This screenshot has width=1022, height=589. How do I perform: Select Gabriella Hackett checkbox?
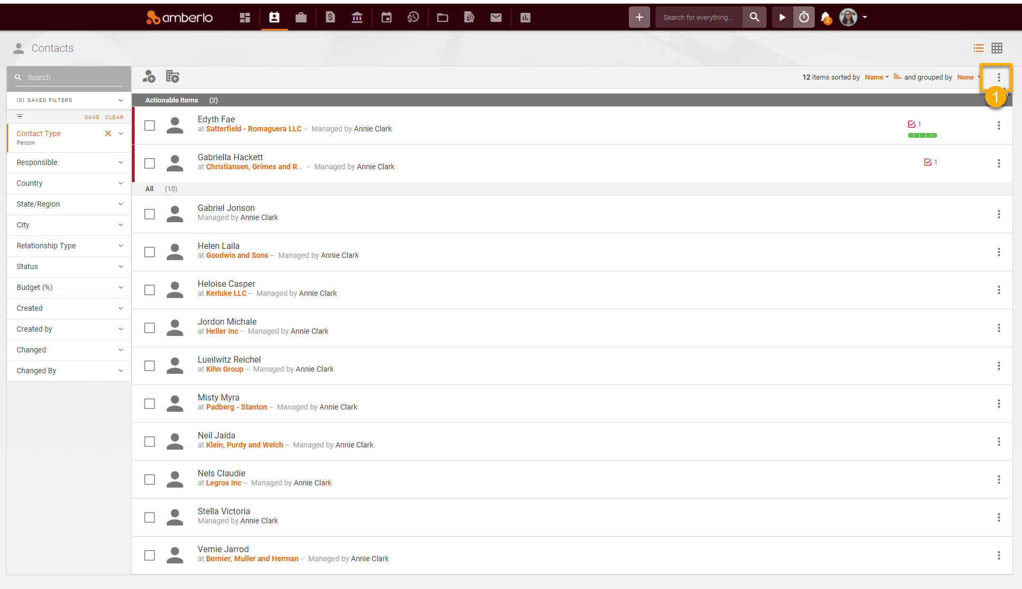click(x=150, y=163)
